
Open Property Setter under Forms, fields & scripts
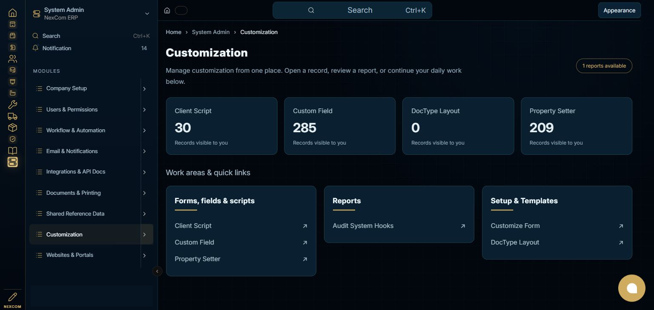[x=241, y=259]
